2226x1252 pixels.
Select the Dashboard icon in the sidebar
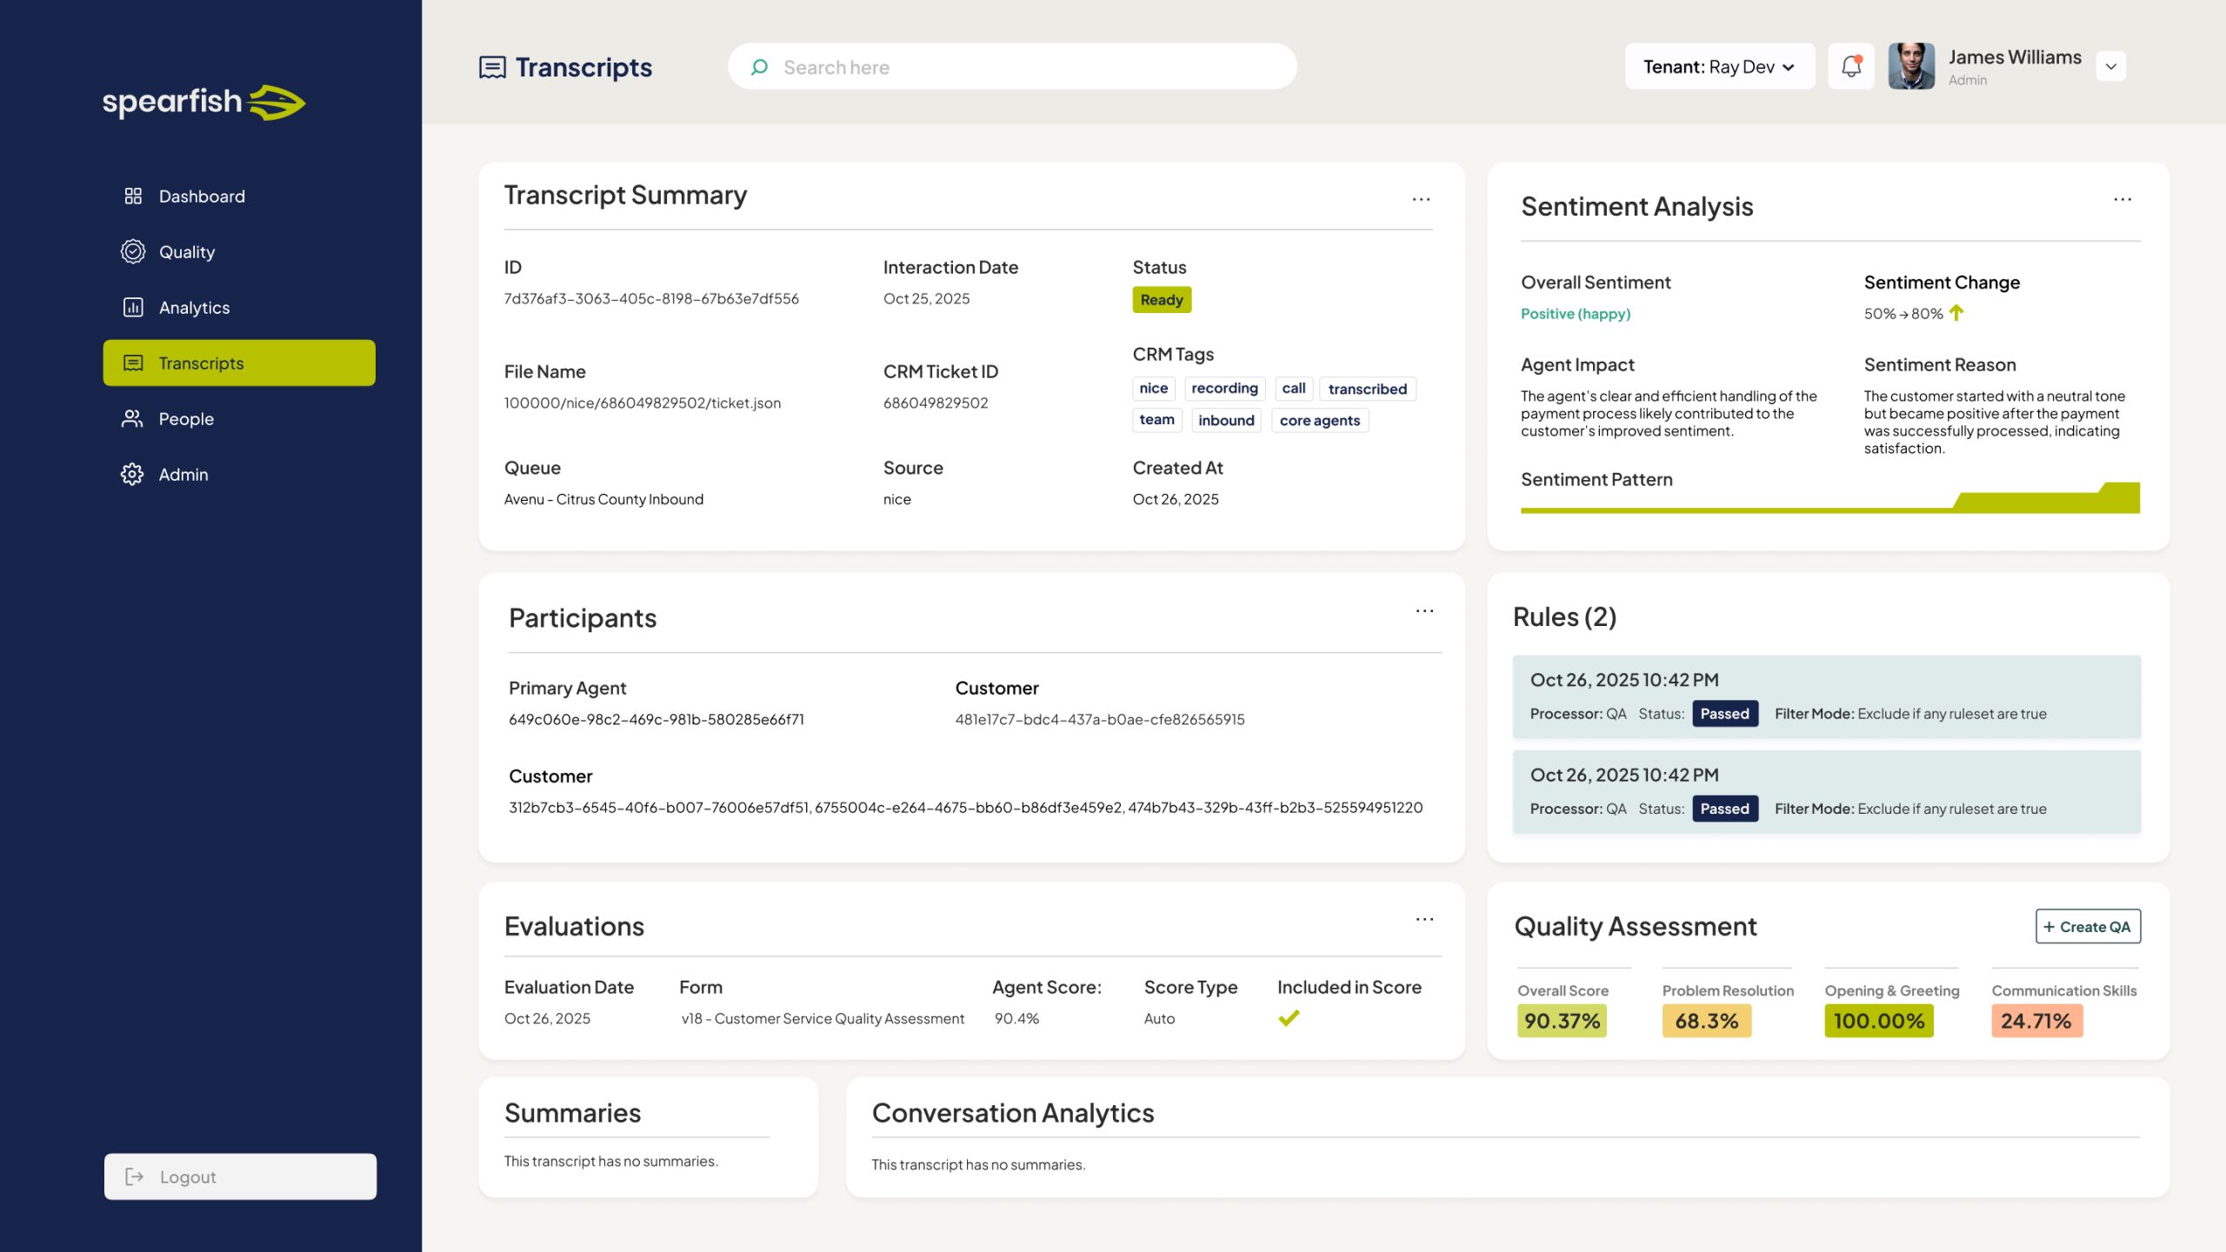(134, 196)
